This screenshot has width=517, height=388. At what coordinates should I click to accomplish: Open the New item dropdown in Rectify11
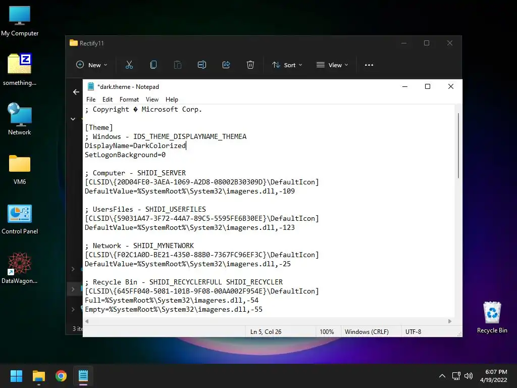coord(92,65)
